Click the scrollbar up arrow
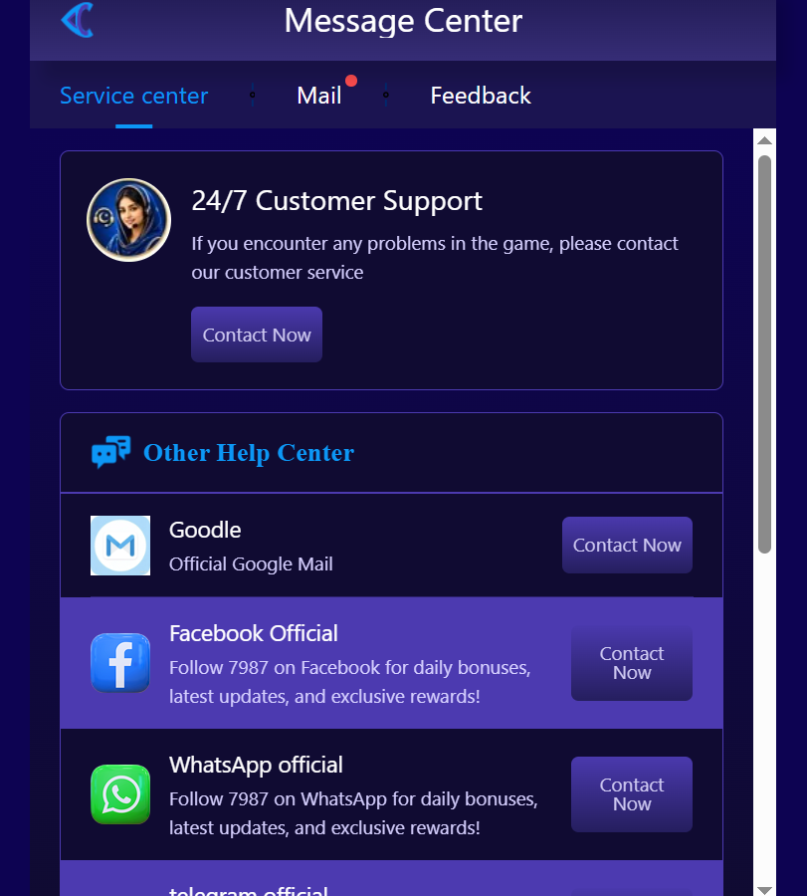The width and height of the screenshot is (807, 896). coord(765,140)
